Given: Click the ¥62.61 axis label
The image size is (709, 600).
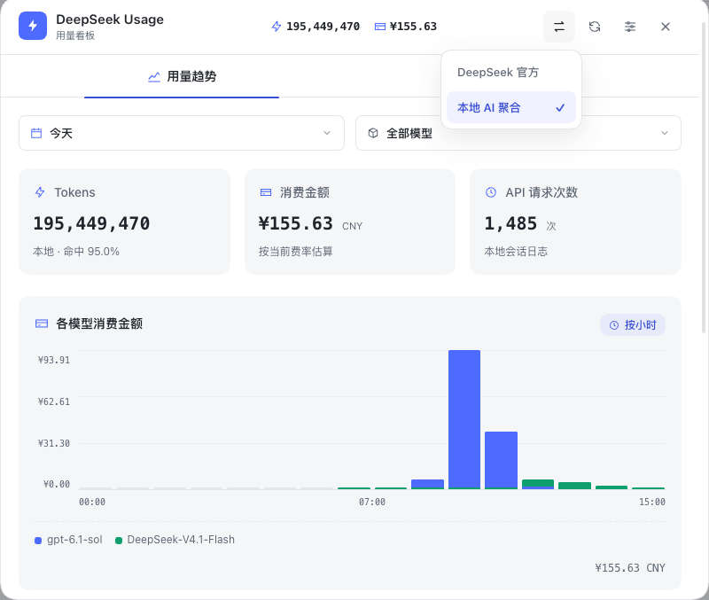Looking at the screenshot, I should point(54,401).
